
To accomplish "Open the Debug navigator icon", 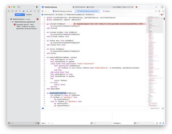I will point(31,11).
